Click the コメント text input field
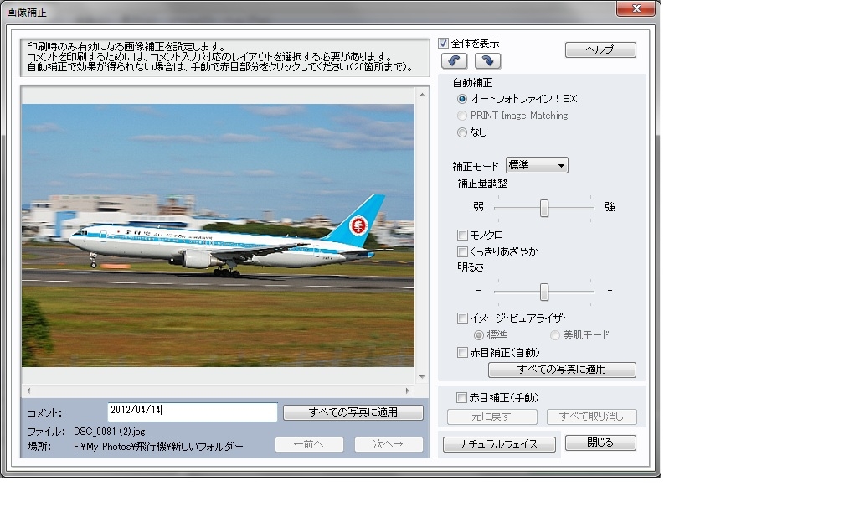This screenshot has width=844, height=528. click(193, 412)
